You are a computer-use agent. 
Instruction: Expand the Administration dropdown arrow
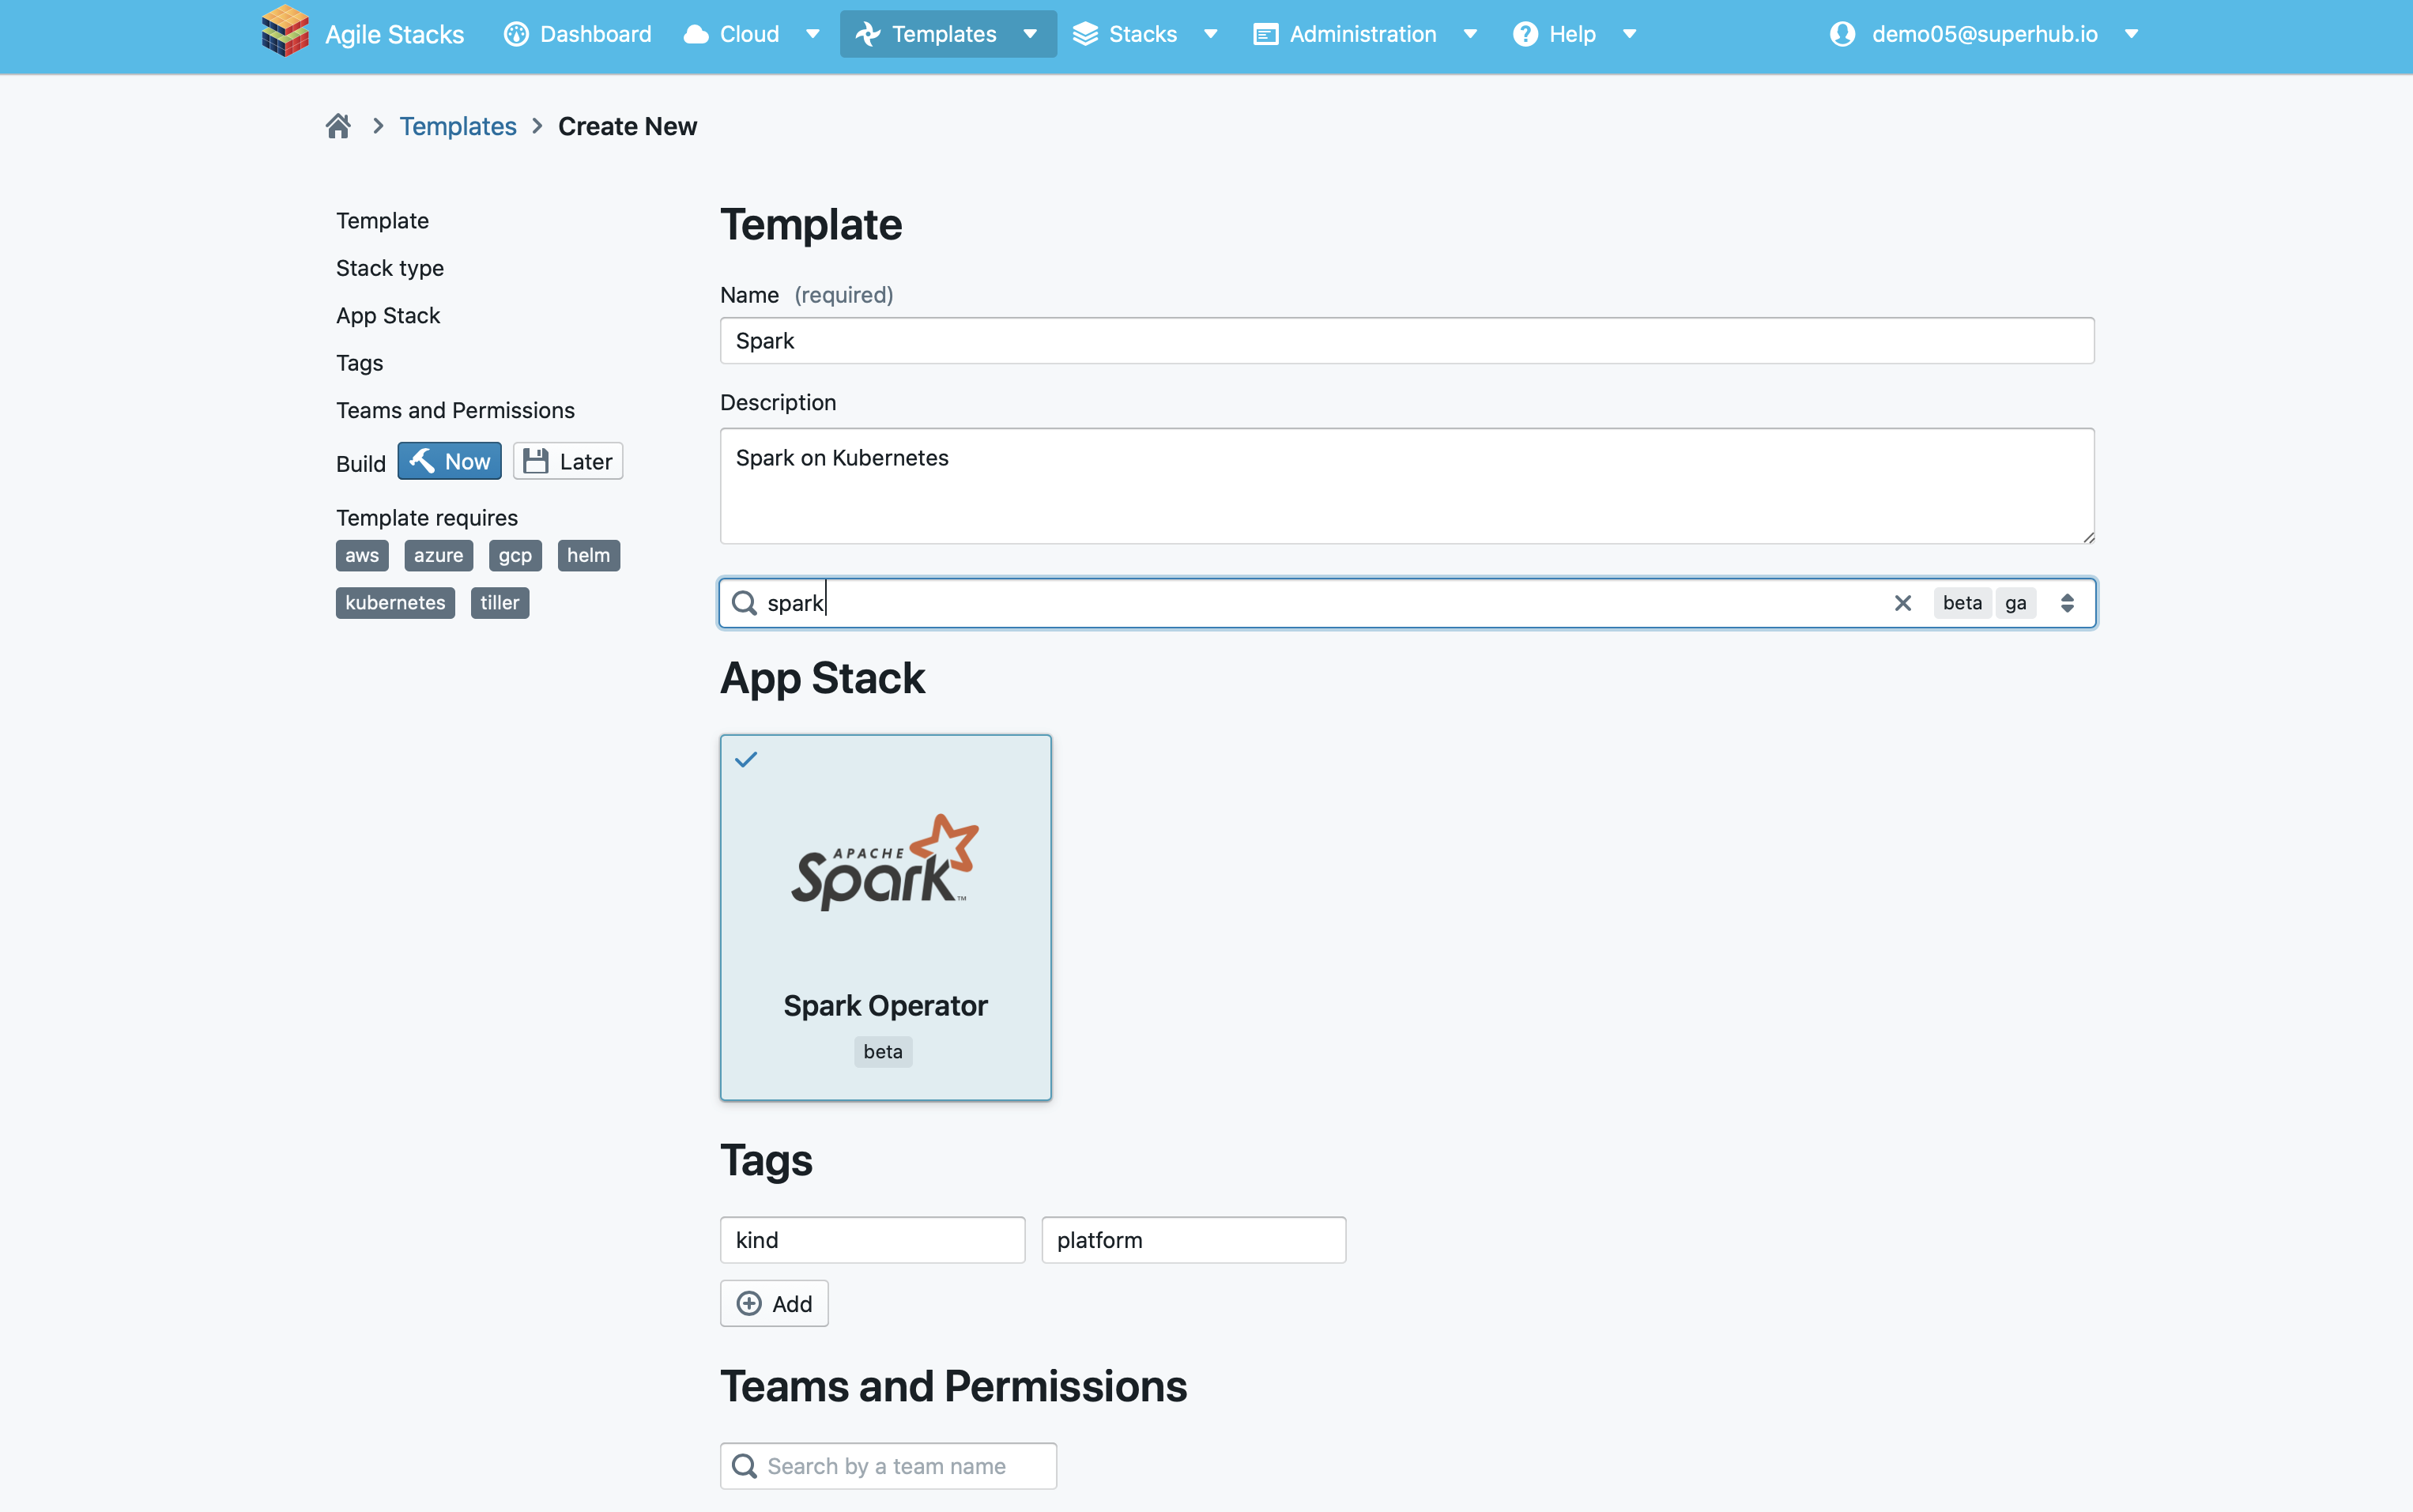click(x=1470, y=34)
